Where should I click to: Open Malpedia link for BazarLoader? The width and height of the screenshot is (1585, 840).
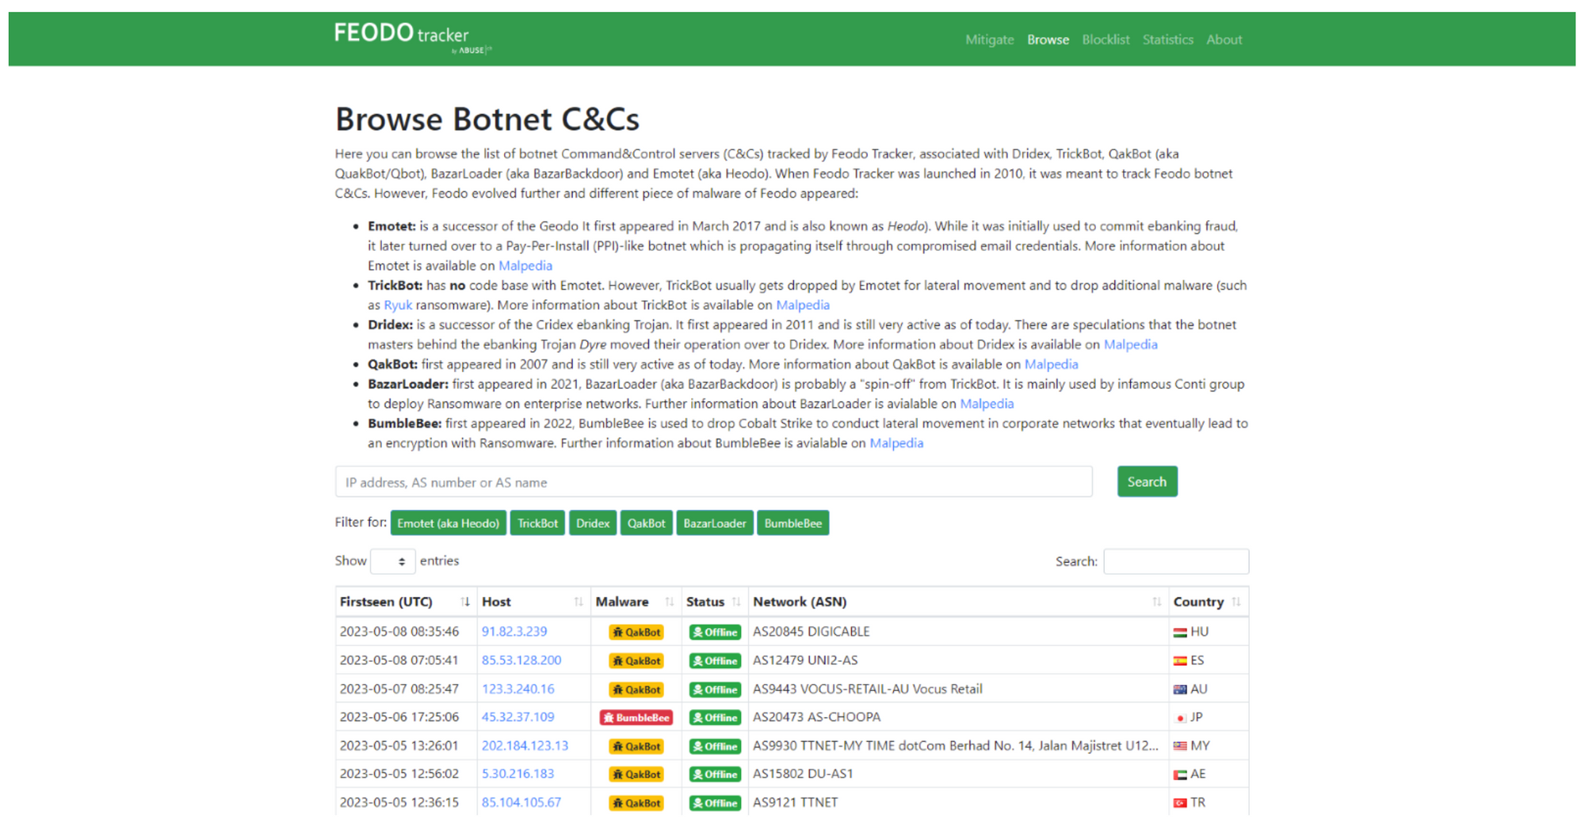(987, 404)
